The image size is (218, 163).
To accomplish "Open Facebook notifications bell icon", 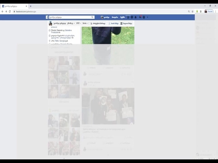I will 136,17.
